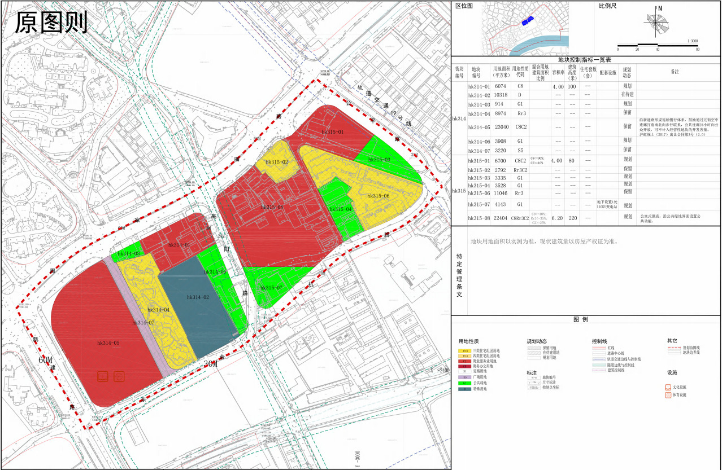Click the 地块控制指标一览表 table title

586,59
